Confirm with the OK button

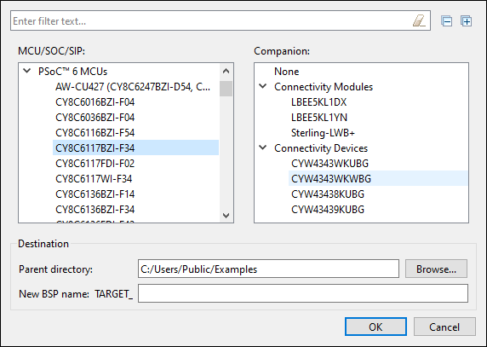point(375,327)
